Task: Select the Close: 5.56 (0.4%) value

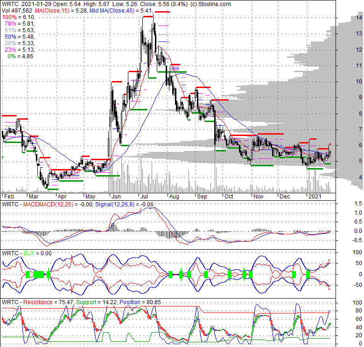Action: pyautogui.click(x=164, y=4)
